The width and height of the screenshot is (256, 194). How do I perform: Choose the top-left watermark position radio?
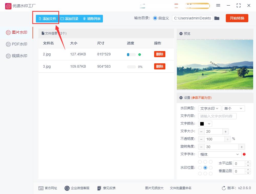tap(200, 162)
